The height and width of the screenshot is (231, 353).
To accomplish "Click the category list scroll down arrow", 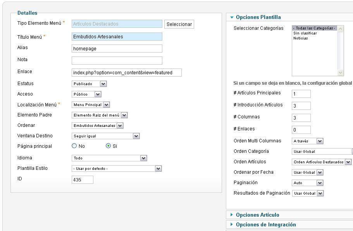I will click(x=340, y=73).
